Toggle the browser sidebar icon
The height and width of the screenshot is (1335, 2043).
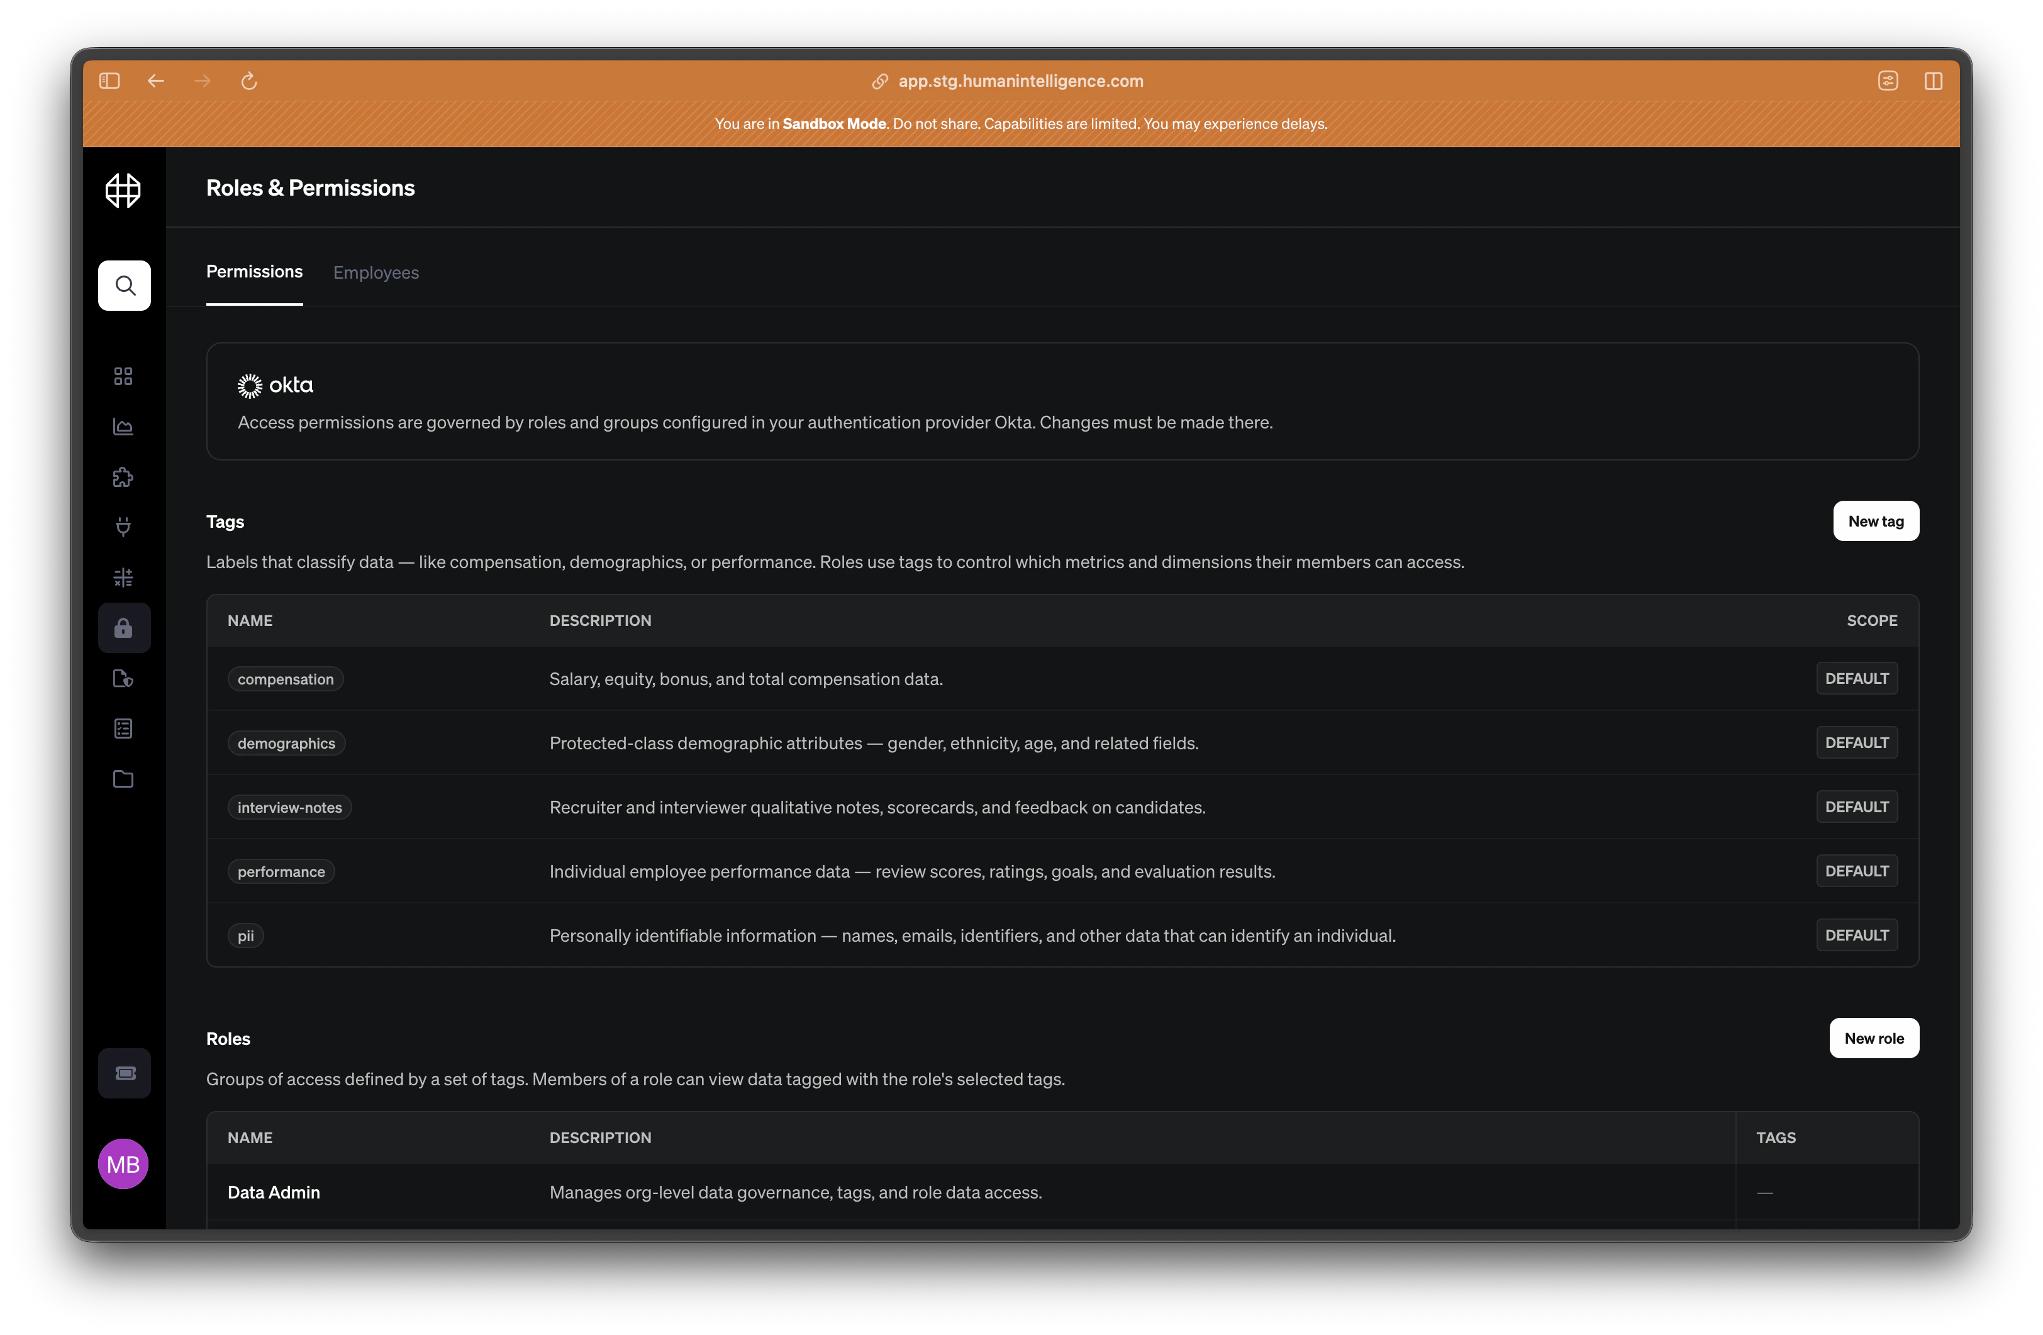coord(109,81)
